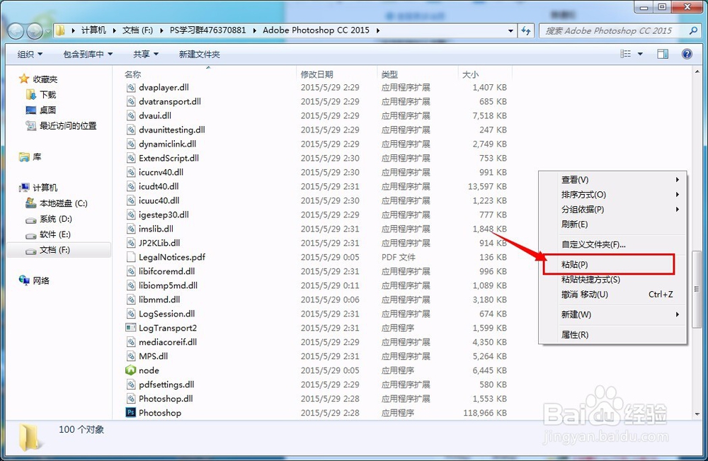Click the 大小 column header

pyautogui.click(x=485, y=74)
